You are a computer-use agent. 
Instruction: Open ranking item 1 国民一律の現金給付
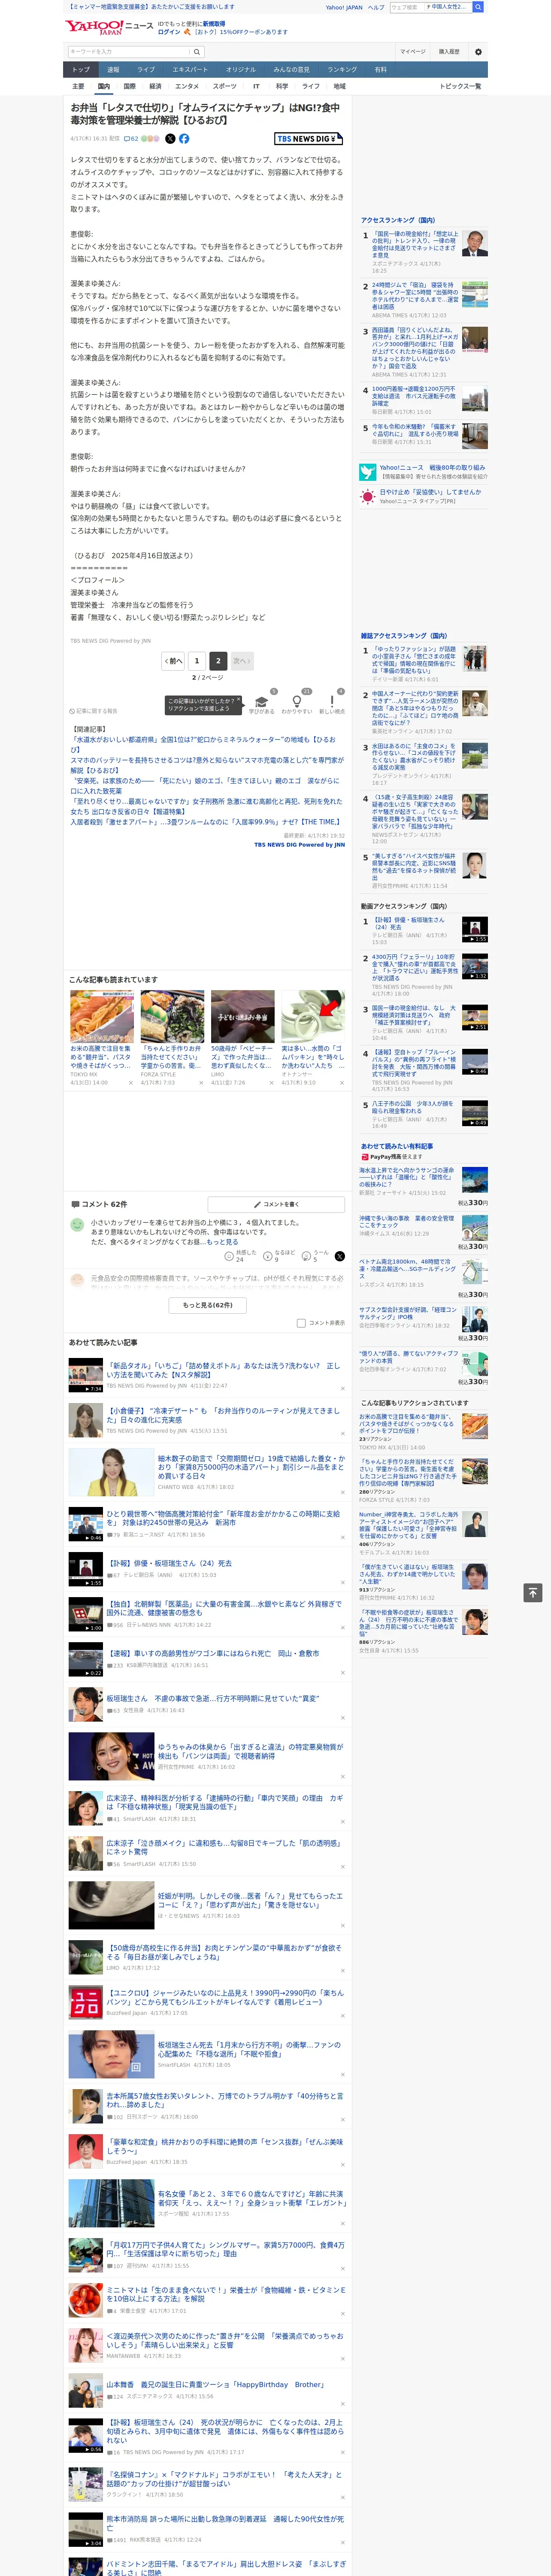tap(416, 245)
